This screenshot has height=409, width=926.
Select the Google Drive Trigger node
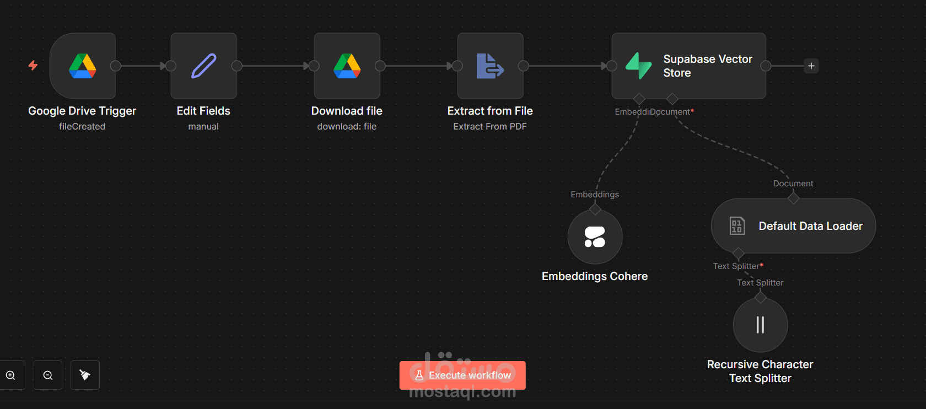[83, 66]
